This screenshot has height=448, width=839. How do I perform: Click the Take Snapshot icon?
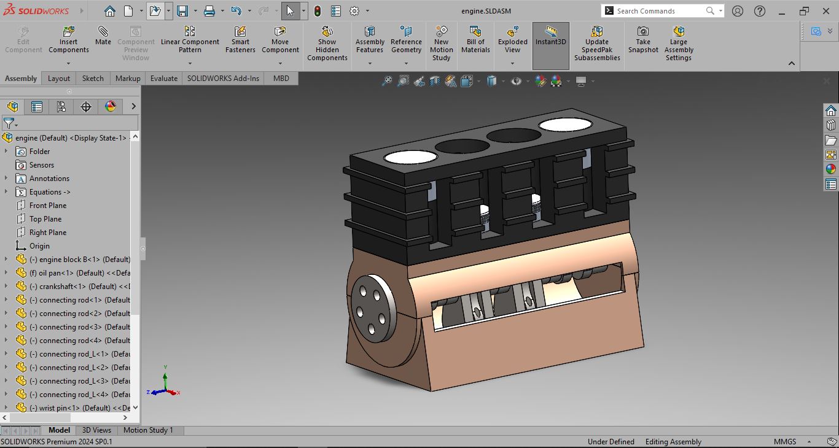643,41
